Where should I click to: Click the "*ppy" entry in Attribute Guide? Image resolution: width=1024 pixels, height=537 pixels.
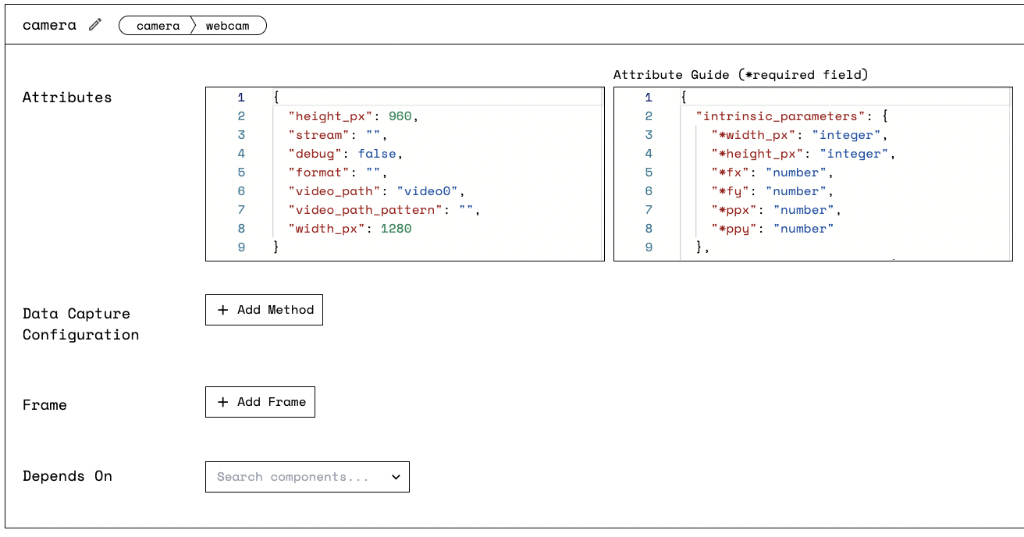click(734, 229)
